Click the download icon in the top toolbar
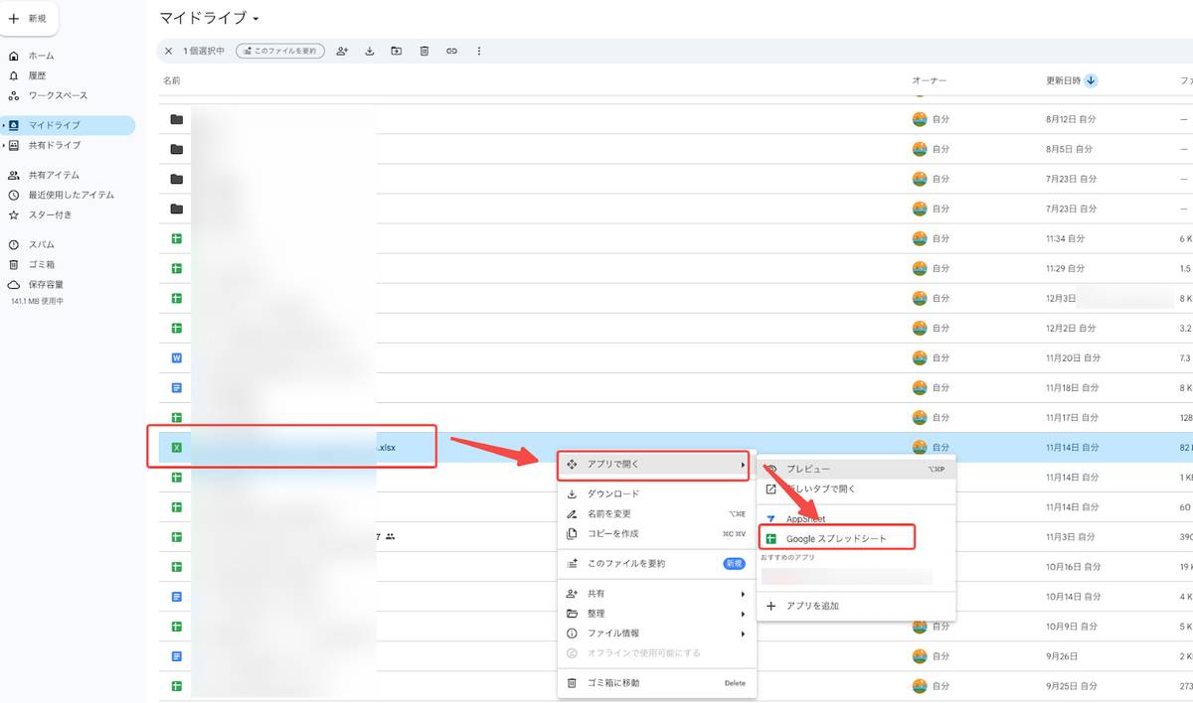This screenshot has height=703, width=1193. pyautogui.click(x=369, y=50)
